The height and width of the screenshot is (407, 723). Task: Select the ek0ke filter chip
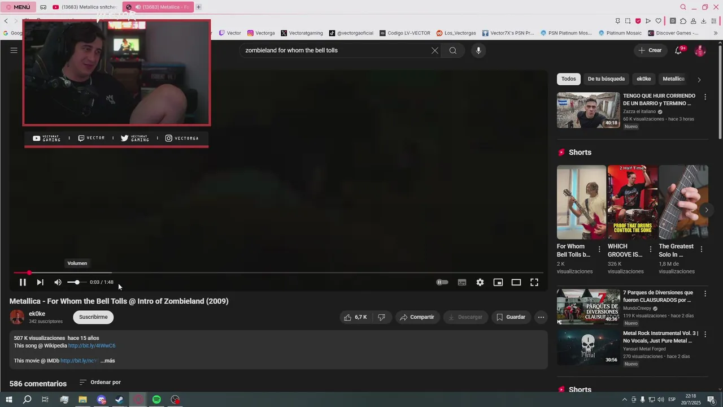point(644,79)
